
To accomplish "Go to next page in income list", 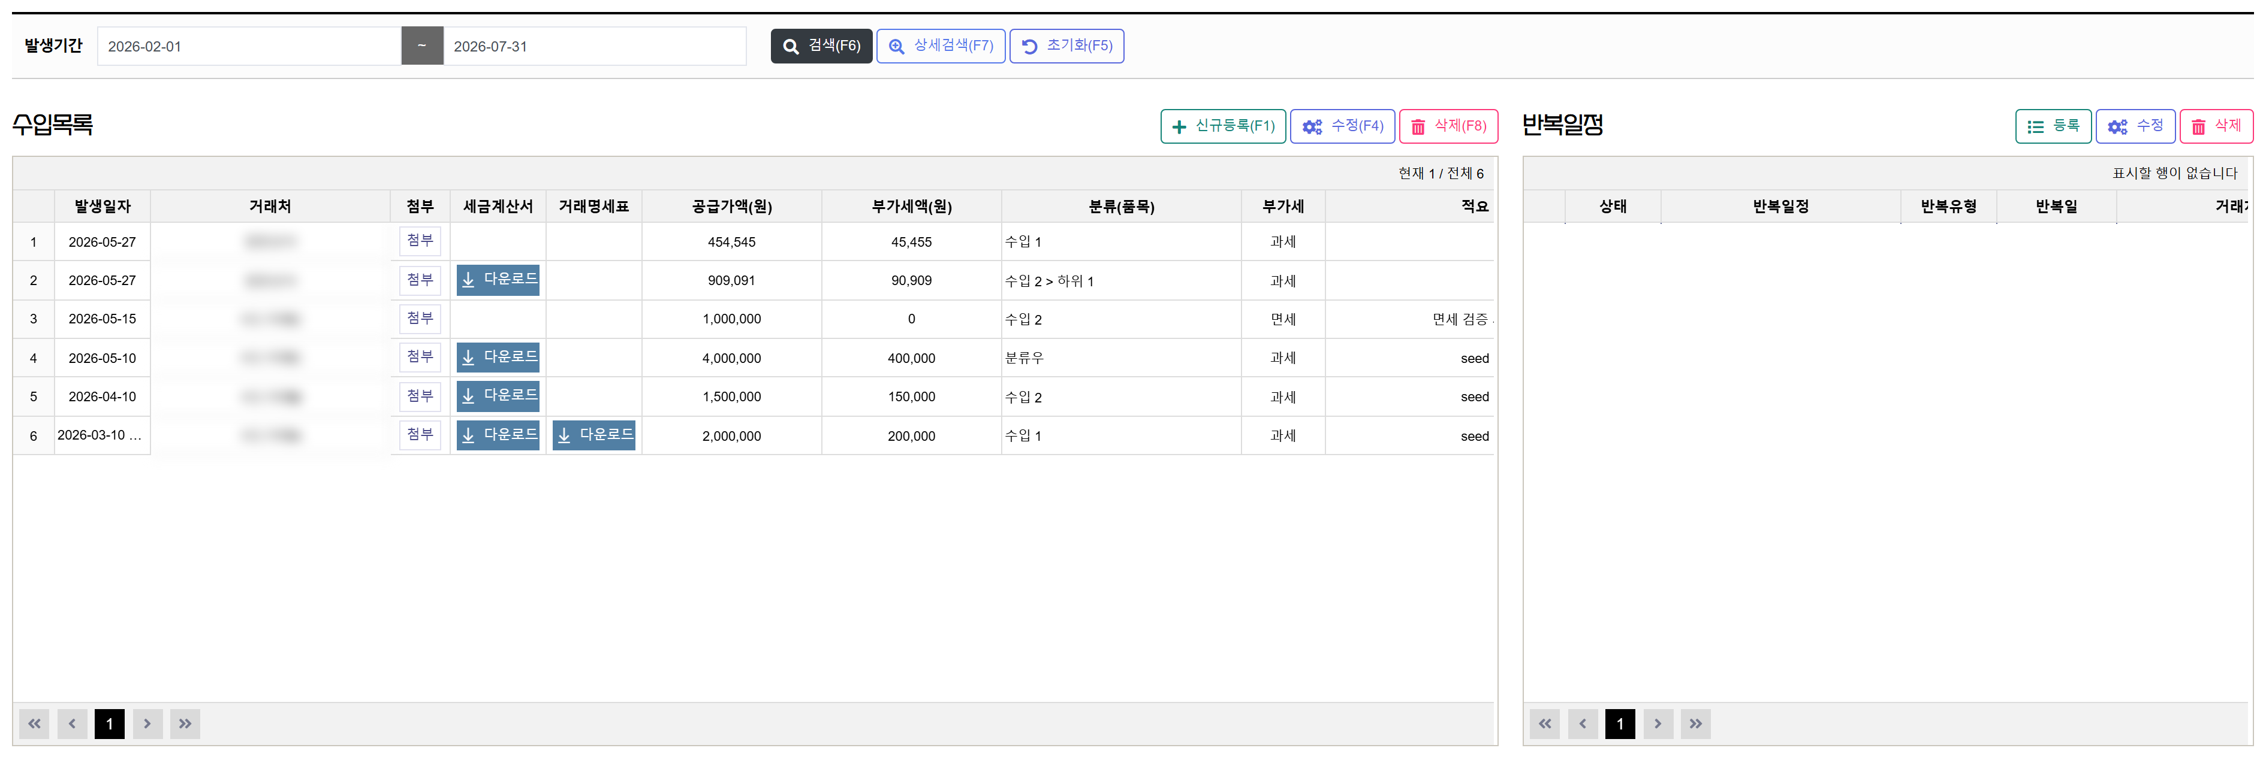I will pos(147,723).
